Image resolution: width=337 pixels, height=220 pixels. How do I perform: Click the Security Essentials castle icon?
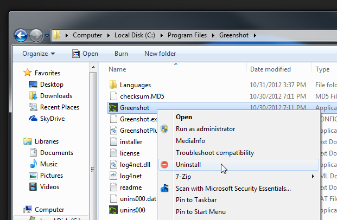click(164, 188)
